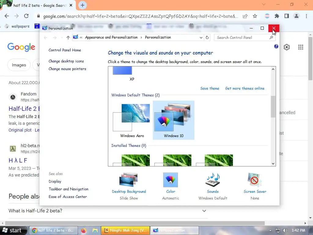This screenshot has width=313, height=235.
Task: Open Desktop Background slide show icon
Action: (x=129, y=180)
